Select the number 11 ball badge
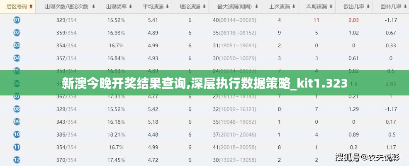This screenshot has width=409, height=166. [x=17, y=147]
